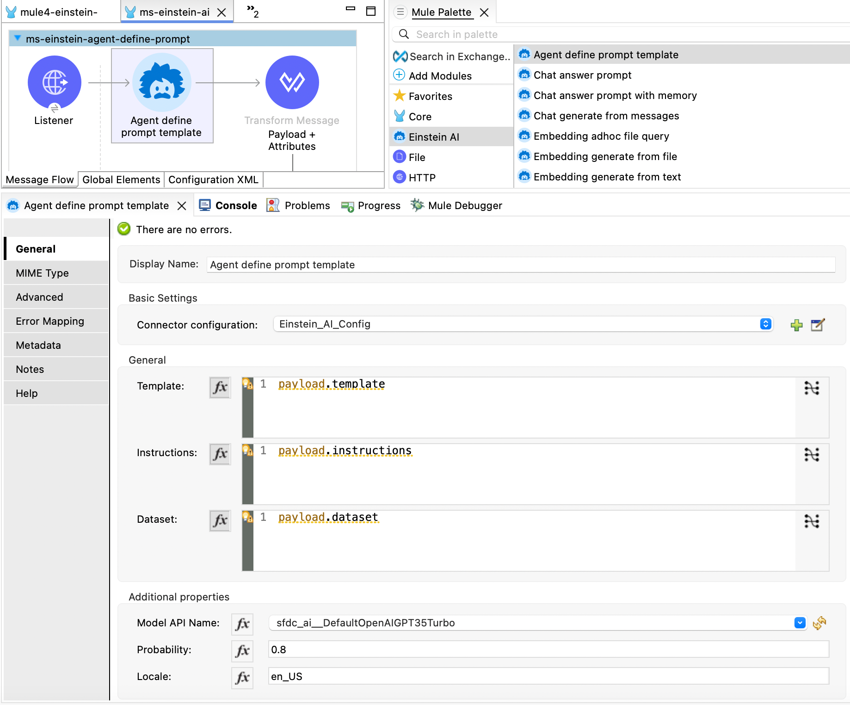This screenshot has height=705, width=850.
Task: Toggle the fx expression button for Template
Action: point(220,387)
